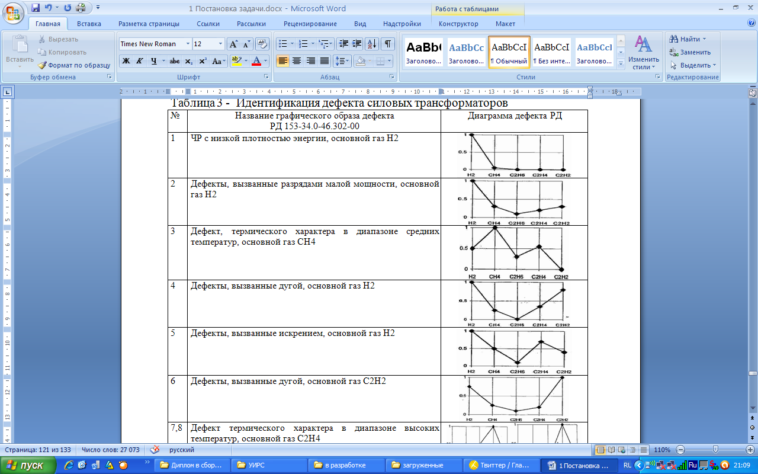Image resolution: width=758 pixels, height=474 pixels.
Task: Open proofing errors icon in status bar
Action: pos(155,450)
